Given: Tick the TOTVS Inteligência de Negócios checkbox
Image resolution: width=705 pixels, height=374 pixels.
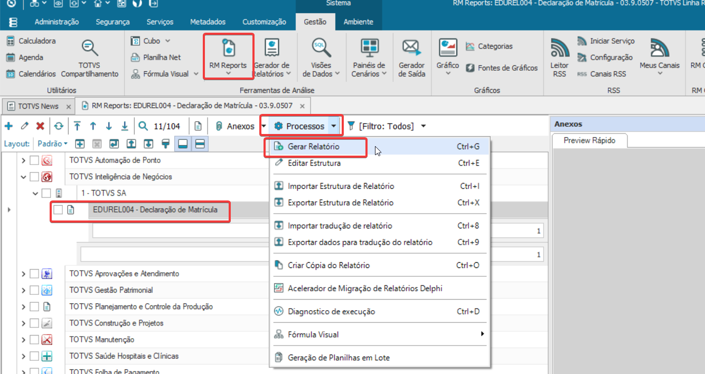Looking at the screenshot, I should click(34, 177).
